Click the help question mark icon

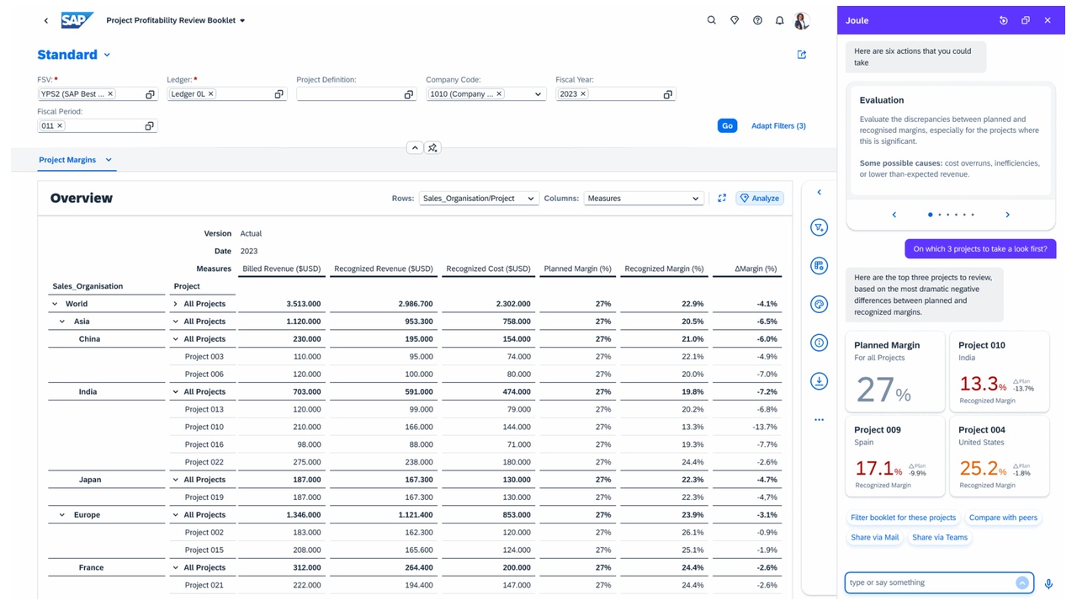pos(757,20)
